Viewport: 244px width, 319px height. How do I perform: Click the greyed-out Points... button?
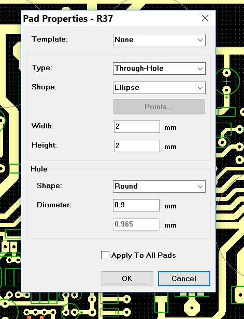[159, 107]
